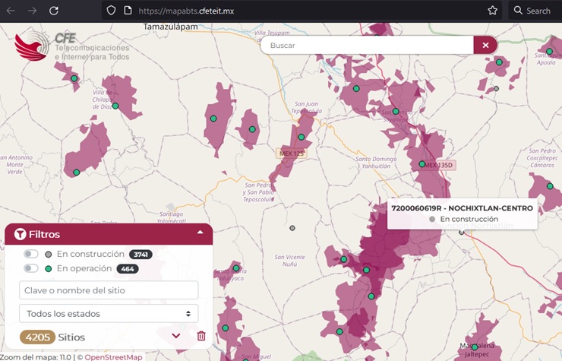Toggle the 'En operación' filter switch
Viewport: 562px width, 361px height.
click(31, 268)
